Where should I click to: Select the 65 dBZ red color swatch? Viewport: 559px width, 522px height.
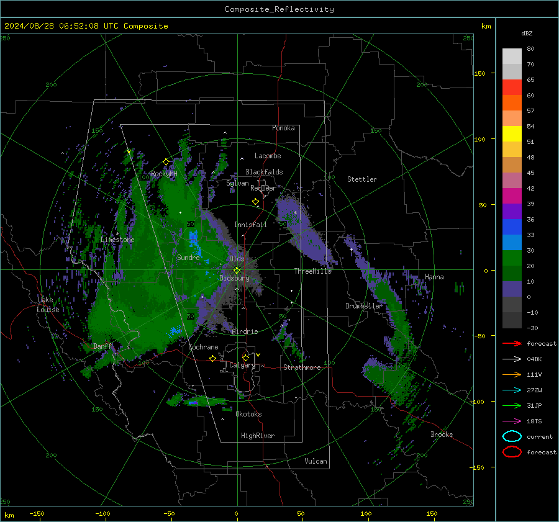(x=512, y=87)
